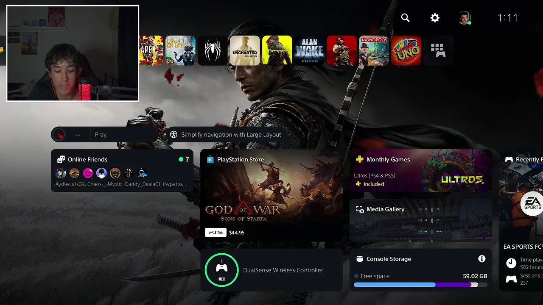Image resolution: width=543 pixels, height=305 pixels.
Task: Click the friends names list text
Action: pyautogui.click(x=121, y=184)
